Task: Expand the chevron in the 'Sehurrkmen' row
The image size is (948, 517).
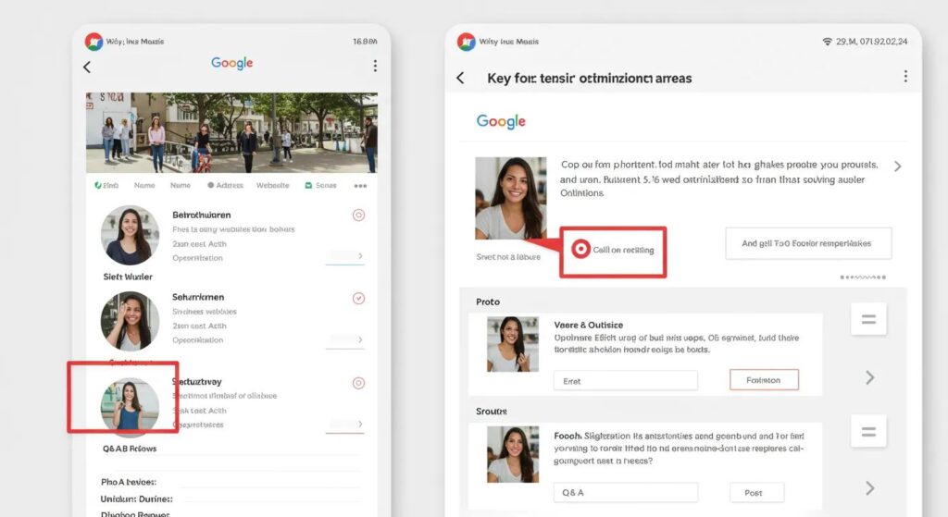Action: pyautogui.click(x=360, y=340)
